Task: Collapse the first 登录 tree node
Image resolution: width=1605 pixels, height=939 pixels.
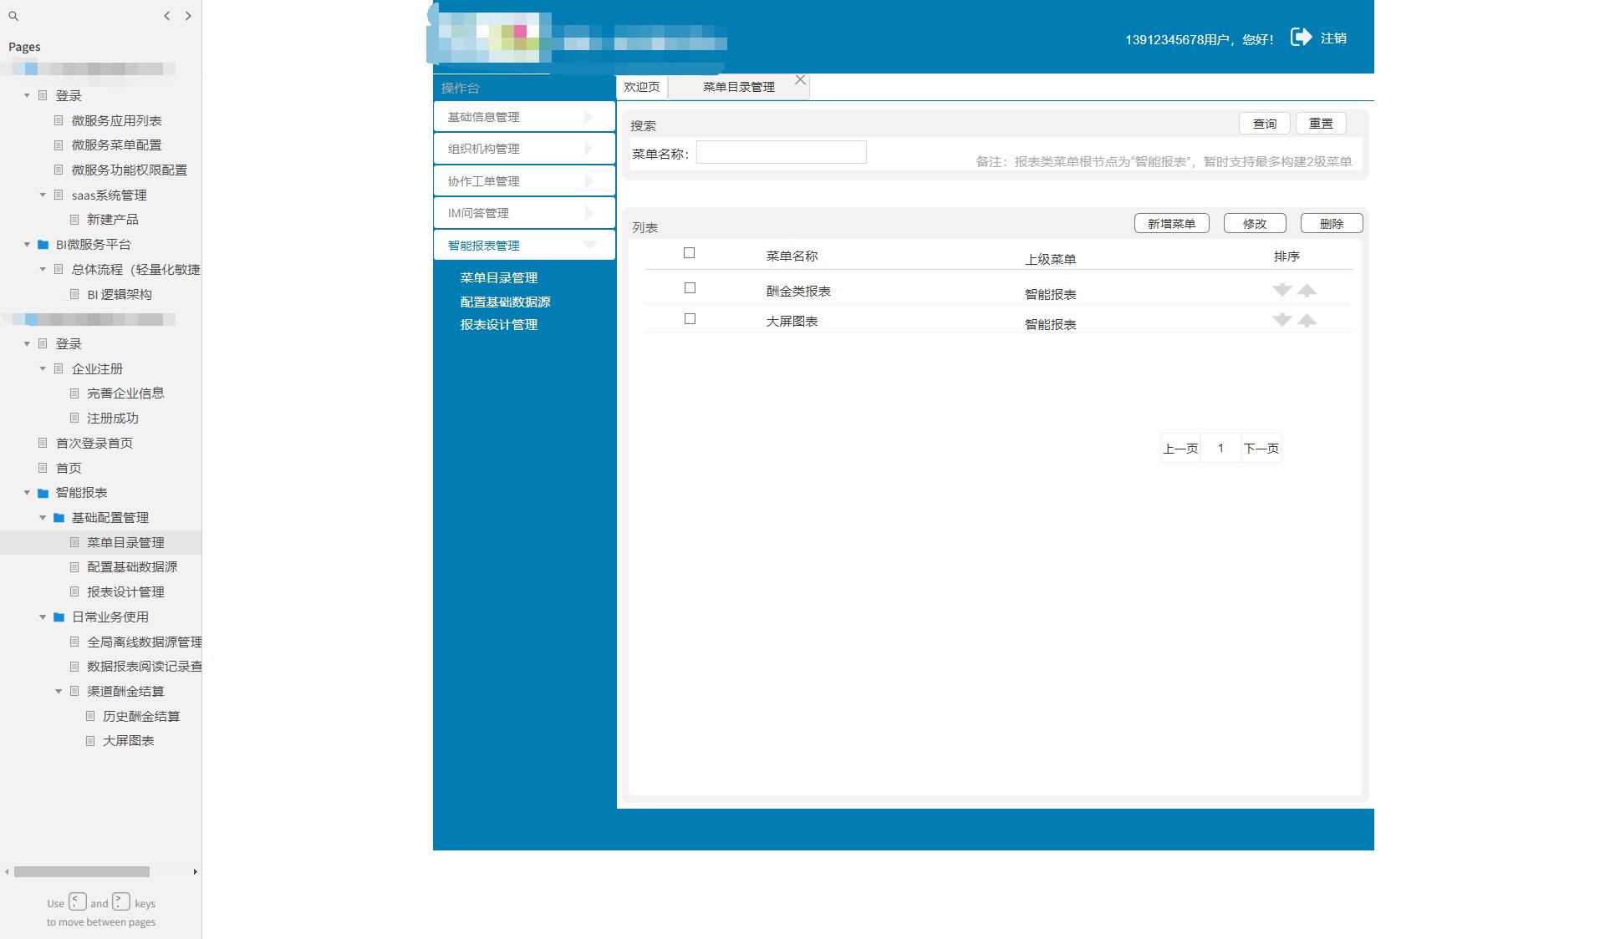Action: (x=27, y=96)
